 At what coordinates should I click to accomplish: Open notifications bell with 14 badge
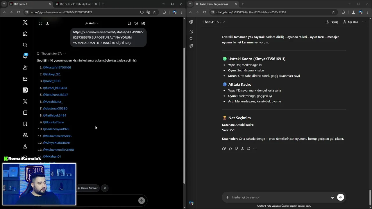(25, 56)
